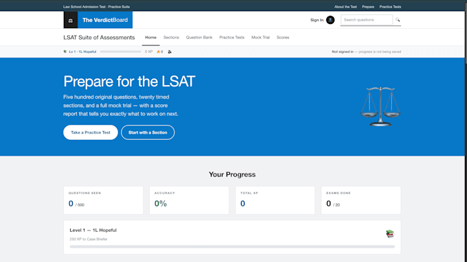This screenshot has height=262, width=467.
Task: Click the 'LSAT Suite of Assessments' title
Action: 99,38
